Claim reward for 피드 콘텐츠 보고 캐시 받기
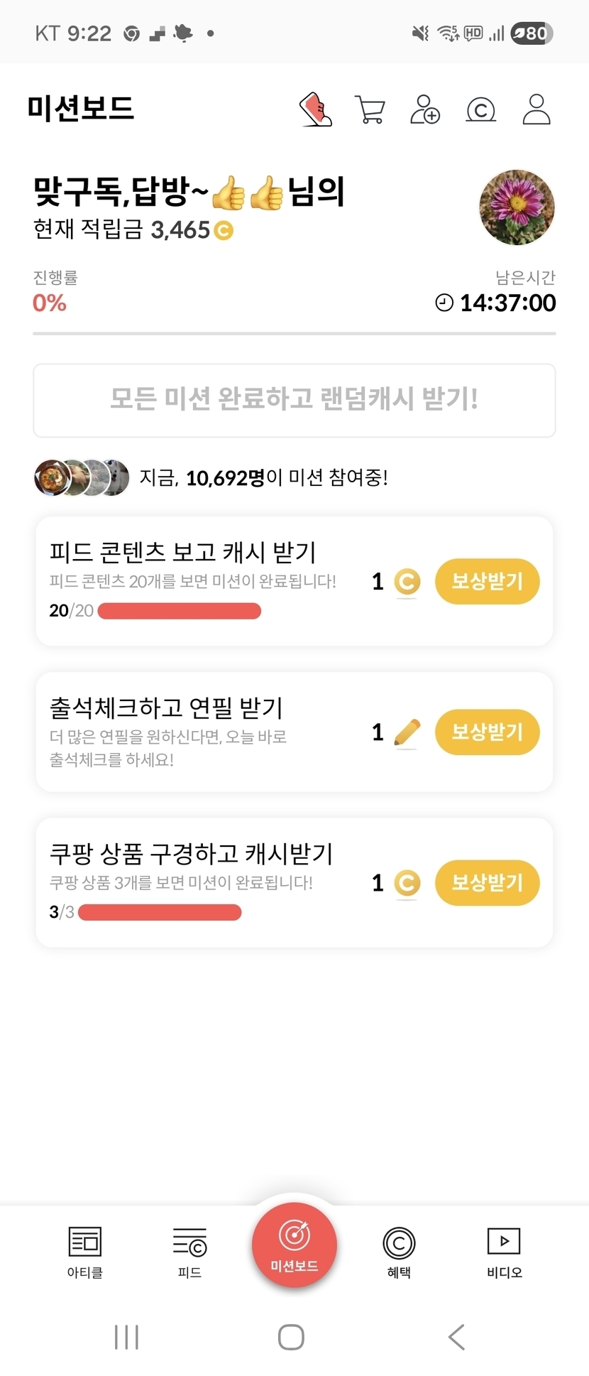The image size is (589, 1376). click(x=487, y=582)
